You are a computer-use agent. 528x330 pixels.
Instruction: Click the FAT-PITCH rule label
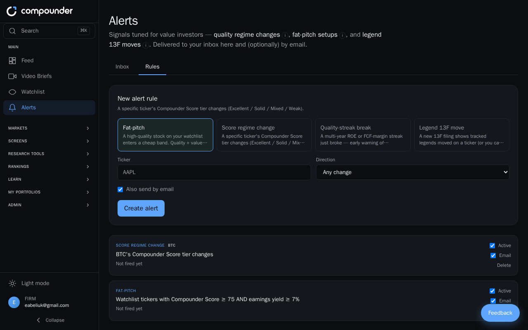(x=126, y=291)
